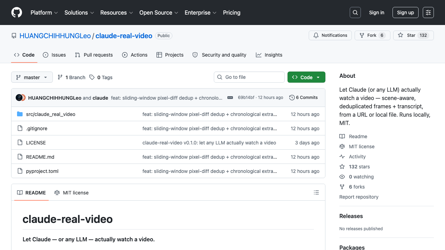445x250 pixels.
Task: Open the .gitignore file
Action: tap(37, 128)
